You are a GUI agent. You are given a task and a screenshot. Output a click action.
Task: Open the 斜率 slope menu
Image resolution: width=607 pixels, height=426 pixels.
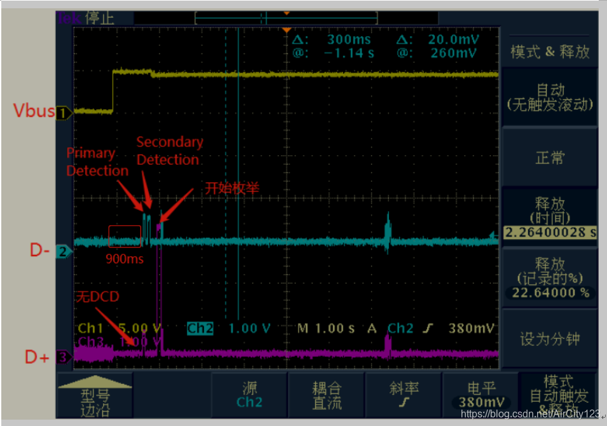tap(404, 395)
